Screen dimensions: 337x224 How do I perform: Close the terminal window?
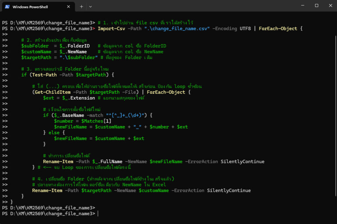[x=330, y=6]
